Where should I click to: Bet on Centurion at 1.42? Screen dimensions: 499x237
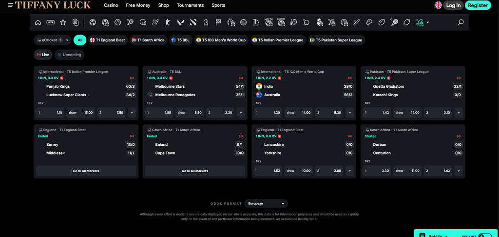(x=438, y=171)
